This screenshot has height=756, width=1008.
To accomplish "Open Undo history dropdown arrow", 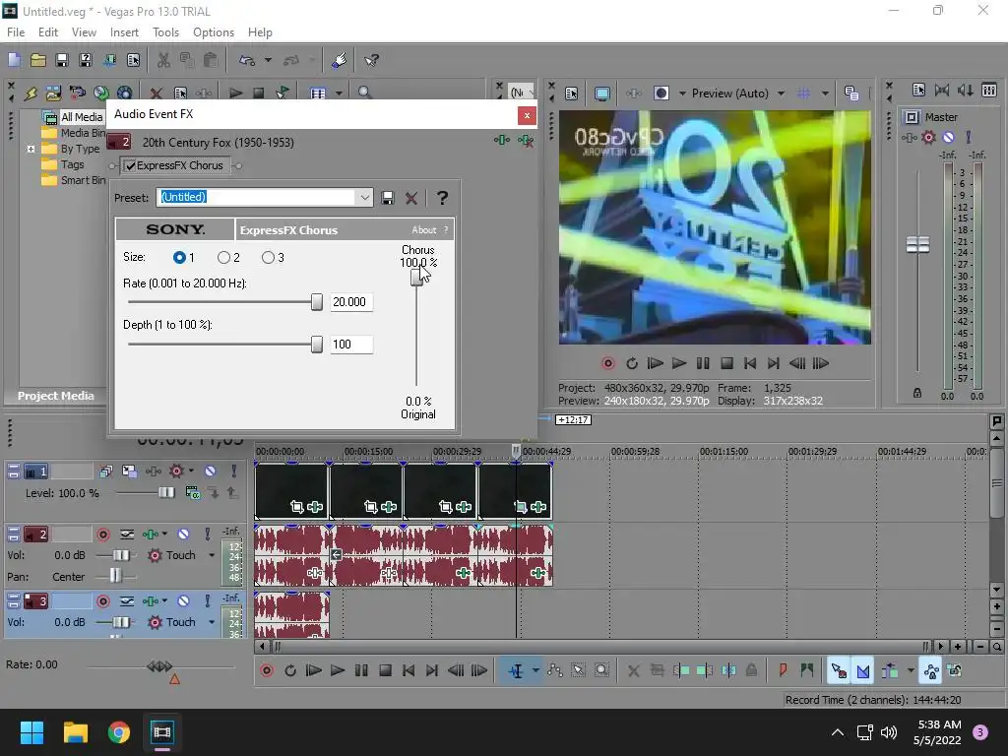I will tap(268, 60).
